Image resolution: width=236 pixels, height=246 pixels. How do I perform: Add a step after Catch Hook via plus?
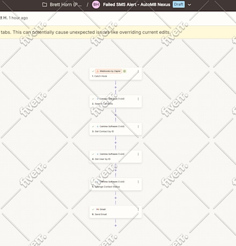[115, 87]
